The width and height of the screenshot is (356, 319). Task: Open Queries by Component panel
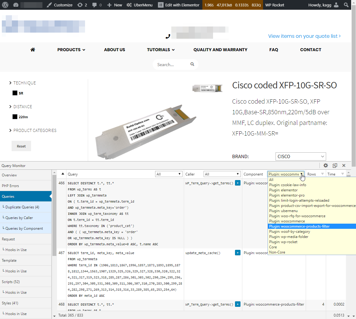pyautogui.click(x=26, y=229)
